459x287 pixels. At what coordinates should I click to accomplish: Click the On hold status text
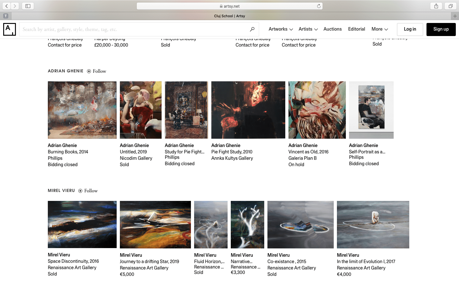coord(296,165)
